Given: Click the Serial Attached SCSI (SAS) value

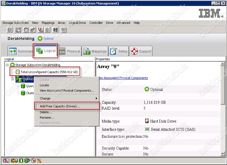Looking at the screenshot, I should point(173,129).
